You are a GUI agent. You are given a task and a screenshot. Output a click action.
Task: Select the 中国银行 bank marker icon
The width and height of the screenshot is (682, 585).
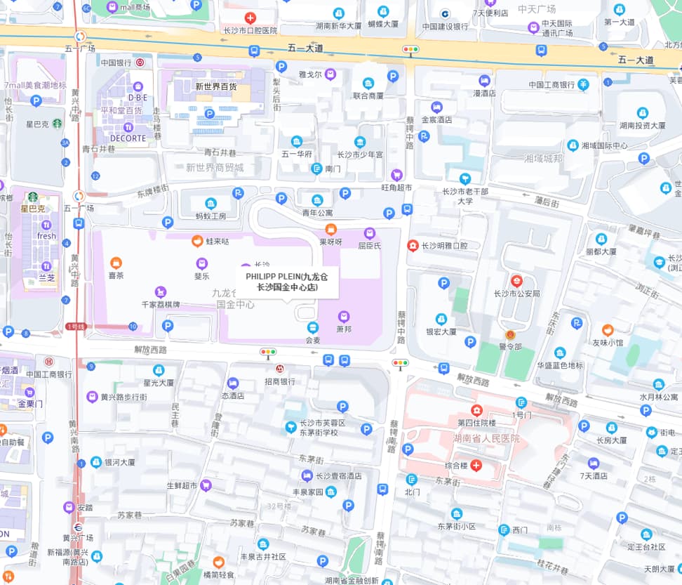pos(140,63)
